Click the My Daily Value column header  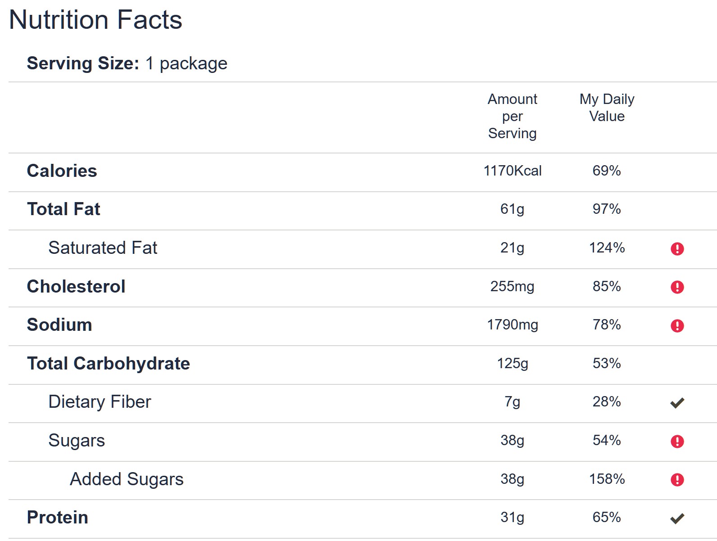607,108
